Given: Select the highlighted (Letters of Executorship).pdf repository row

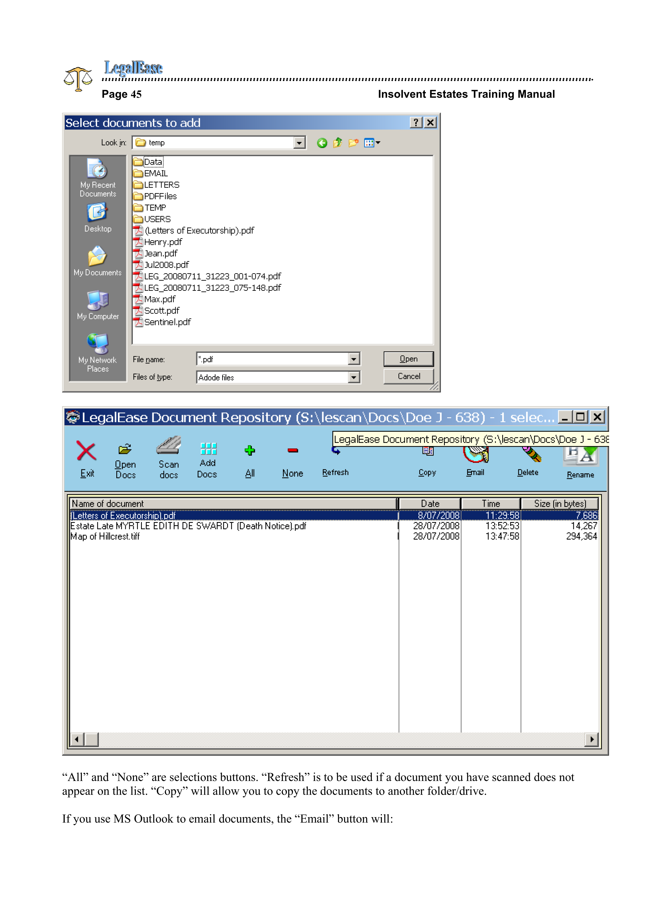Looking at the screenshot, I should coord(334,515).
